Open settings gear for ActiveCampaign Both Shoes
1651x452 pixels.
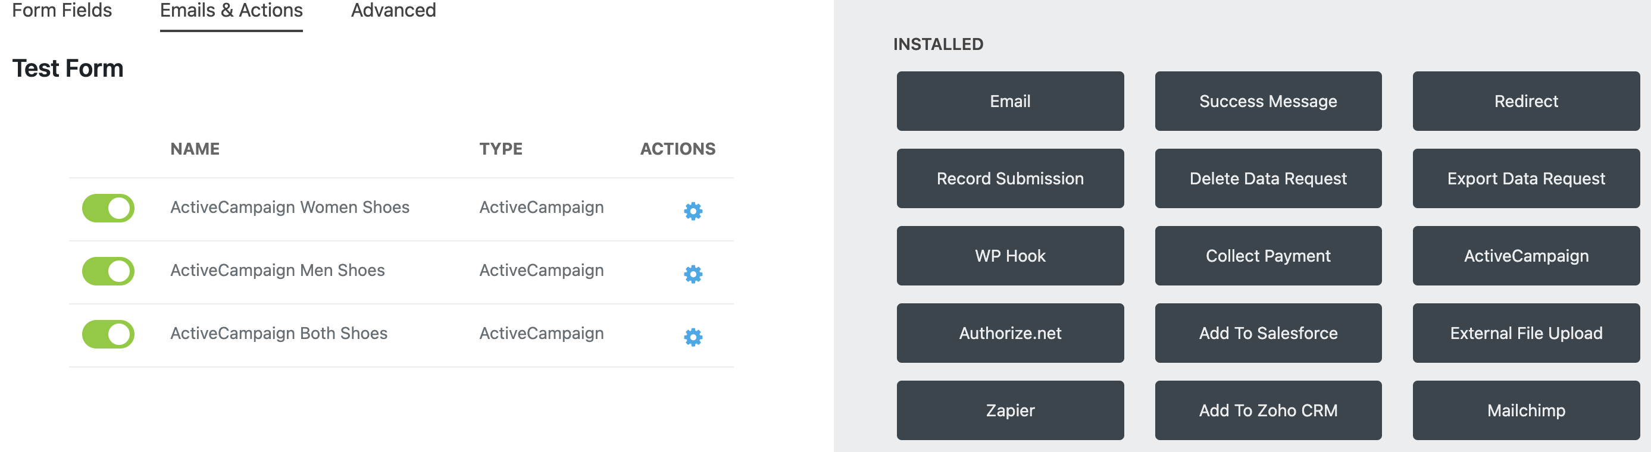click(x=692, y=336)
